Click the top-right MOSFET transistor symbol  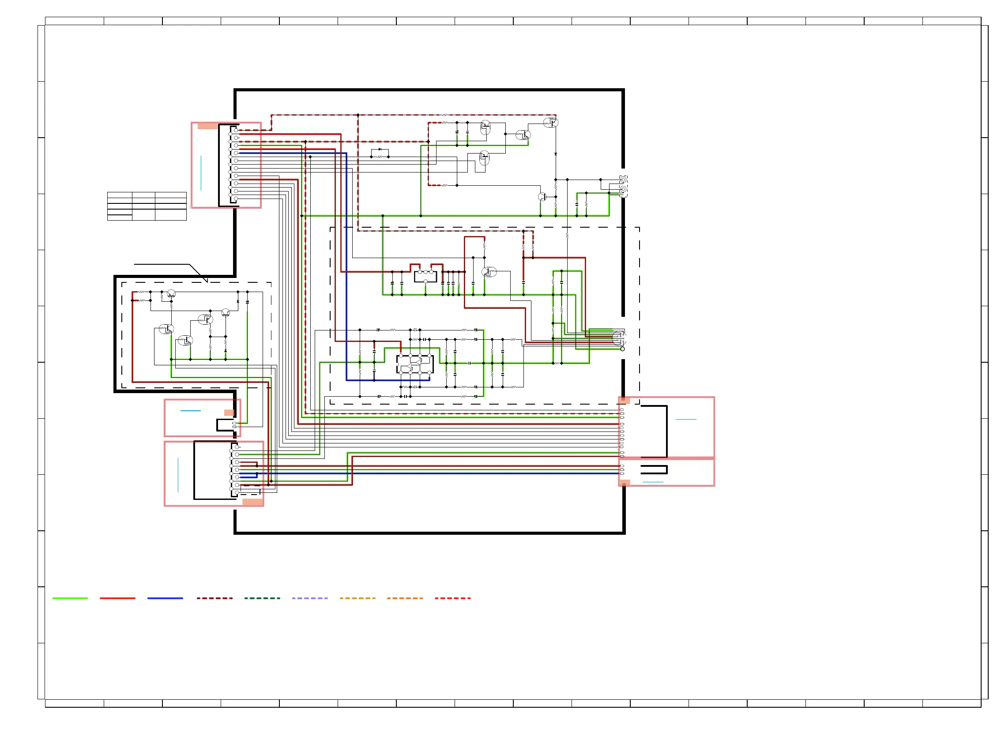pyautogui.click(x=551, y=122)
